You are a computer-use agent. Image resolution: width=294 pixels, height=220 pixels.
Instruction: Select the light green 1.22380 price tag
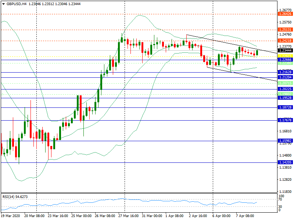(285, 63)
